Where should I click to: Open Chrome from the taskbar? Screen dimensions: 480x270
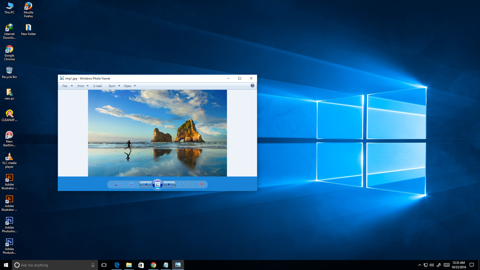pos(153,265)
